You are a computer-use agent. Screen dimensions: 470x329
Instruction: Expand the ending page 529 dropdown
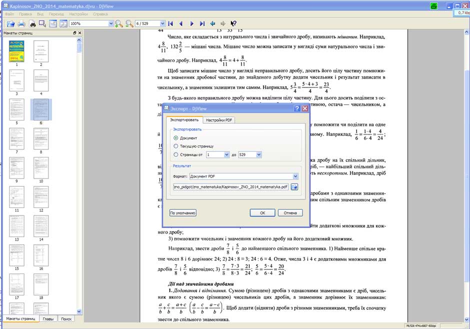(258, 155)
